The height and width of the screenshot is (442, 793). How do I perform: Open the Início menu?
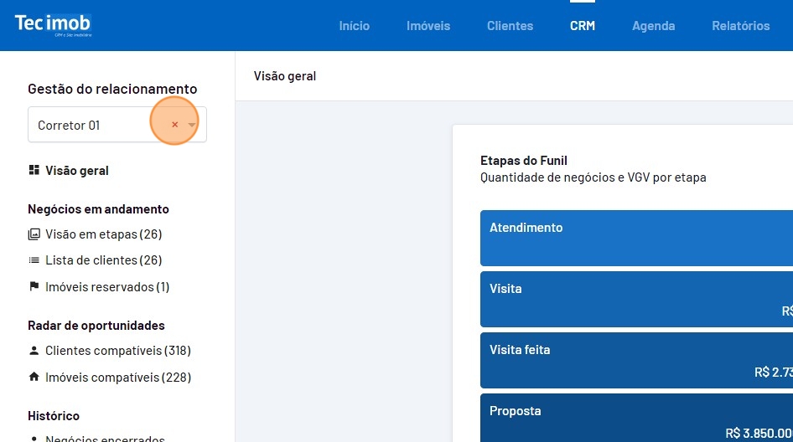pos(354,26)
